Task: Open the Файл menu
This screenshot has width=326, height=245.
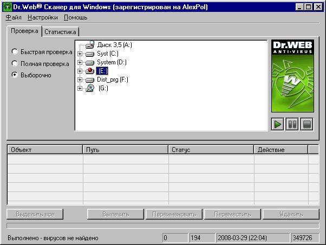Action: pyautogui.click(x=14, y=17)
